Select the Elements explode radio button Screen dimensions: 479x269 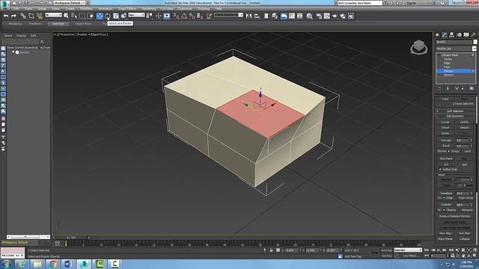[459, 210]
